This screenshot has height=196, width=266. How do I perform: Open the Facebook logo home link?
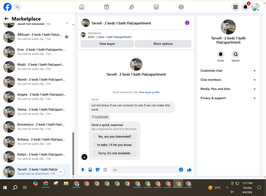pos(7,7)
